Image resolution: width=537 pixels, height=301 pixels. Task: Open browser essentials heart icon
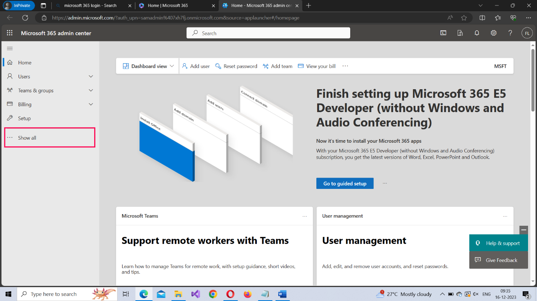point(513,17)
